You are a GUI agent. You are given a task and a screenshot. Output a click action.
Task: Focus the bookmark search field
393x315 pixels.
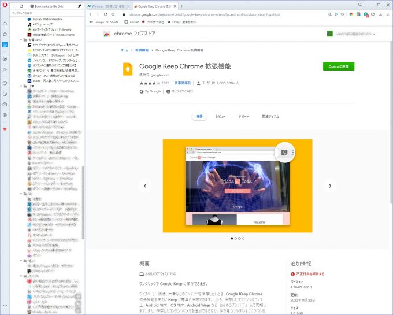click(x=47, y=13)
